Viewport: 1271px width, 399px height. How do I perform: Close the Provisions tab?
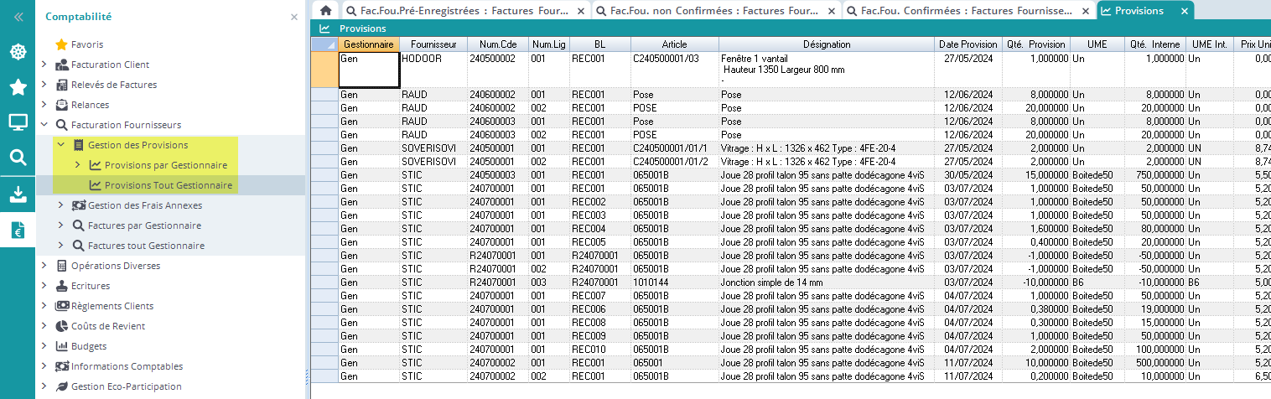pyautogui.click(x=1184, y=11)
